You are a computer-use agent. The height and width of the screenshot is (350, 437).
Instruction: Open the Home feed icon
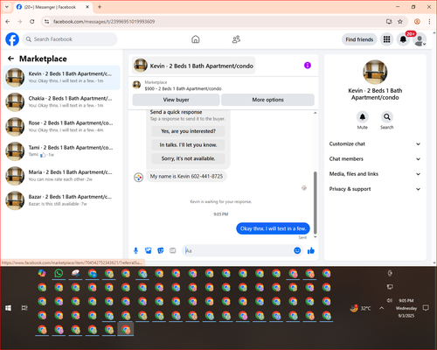[x=196, y=39]
